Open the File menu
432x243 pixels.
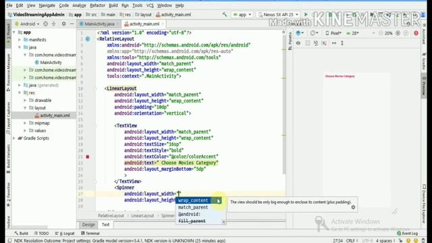[x=9, y=5]
